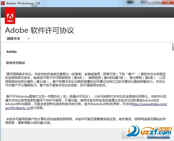Click the large 'Adobe 软件许可协议' heading
The height and width of the screenshot is (141, 174).
[x=40, y=30]
